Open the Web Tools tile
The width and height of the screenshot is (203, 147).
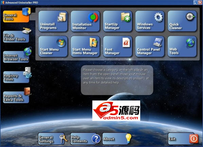click(x=182, y=47)
